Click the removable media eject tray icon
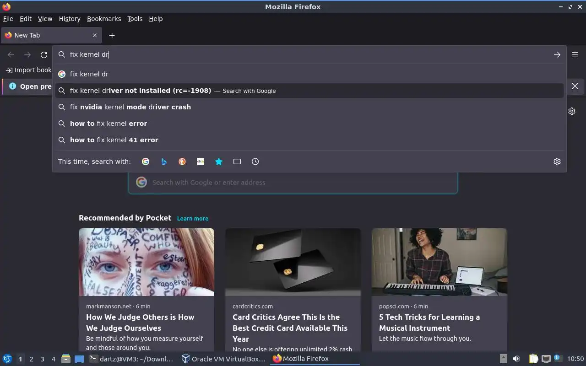This screenshot has width=586, height=366. coord(503,359)
